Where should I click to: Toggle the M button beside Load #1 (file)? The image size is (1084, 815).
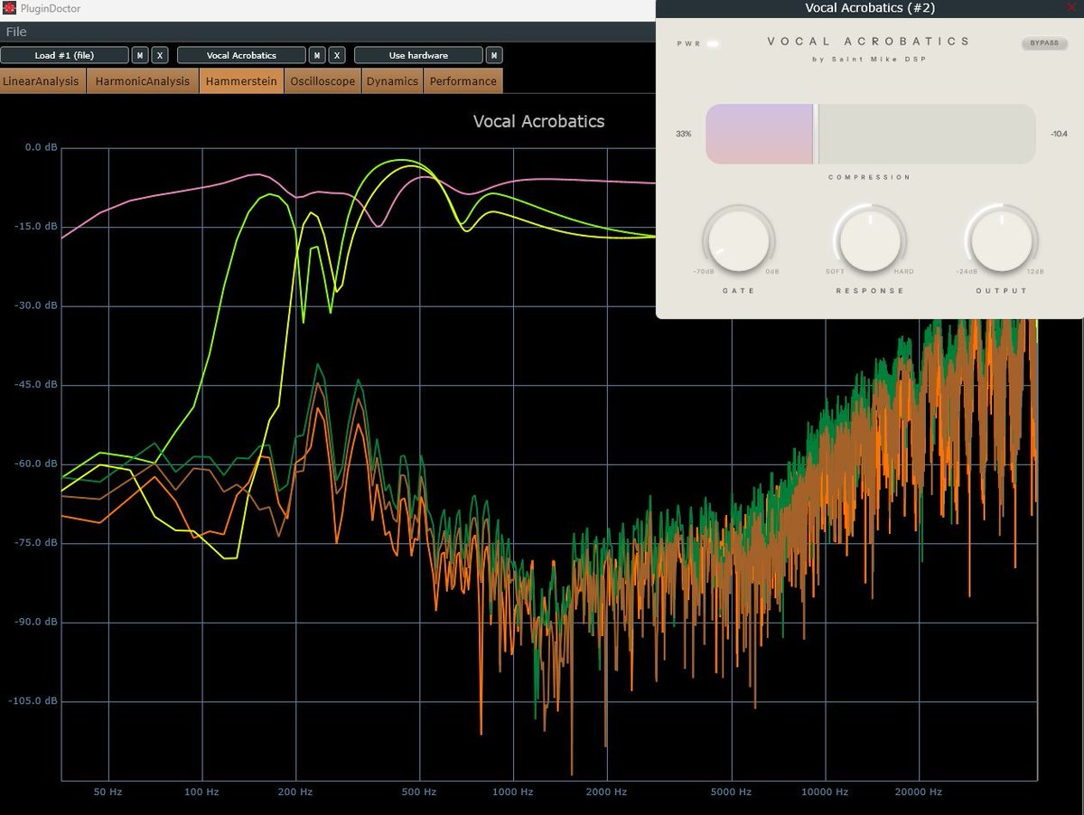tap(140, 55)
